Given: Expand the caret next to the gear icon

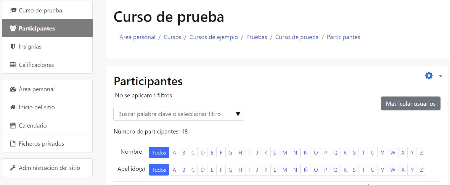Looking at the screenshot, I should 440,76.
